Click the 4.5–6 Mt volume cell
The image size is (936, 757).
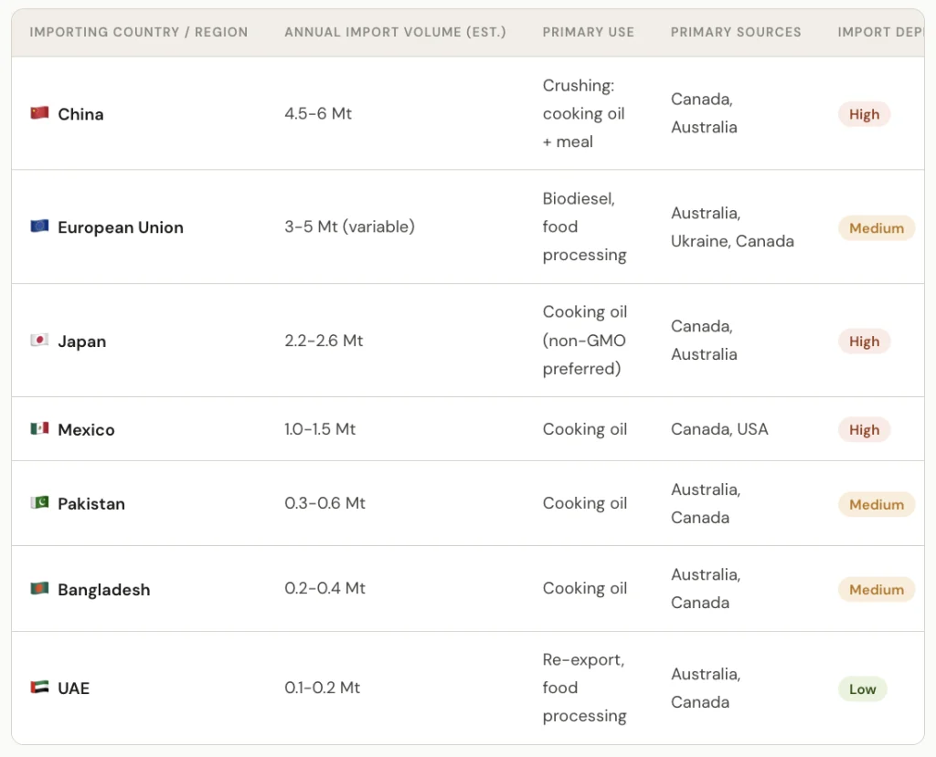point(318,113)
